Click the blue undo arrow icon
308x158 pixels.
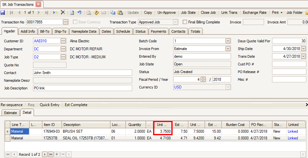(79, 12)
